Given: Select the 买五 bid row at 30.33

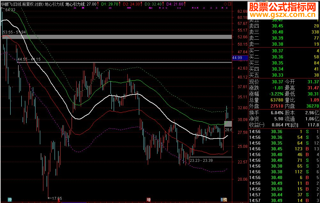Looking at the screenshot, I should [x=284, y=75].
